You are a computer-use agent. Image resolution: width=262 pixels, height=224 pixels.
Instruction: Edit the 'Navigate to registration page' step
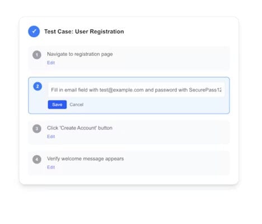coord(51,63)
